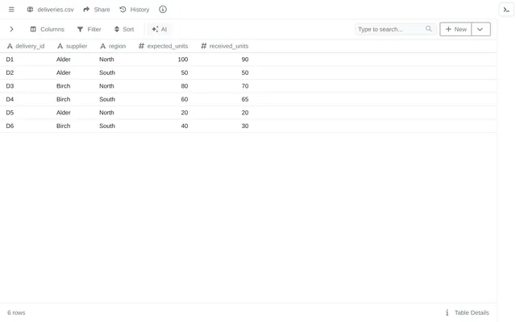Select the North region cell in row D1

click(106, 60)
